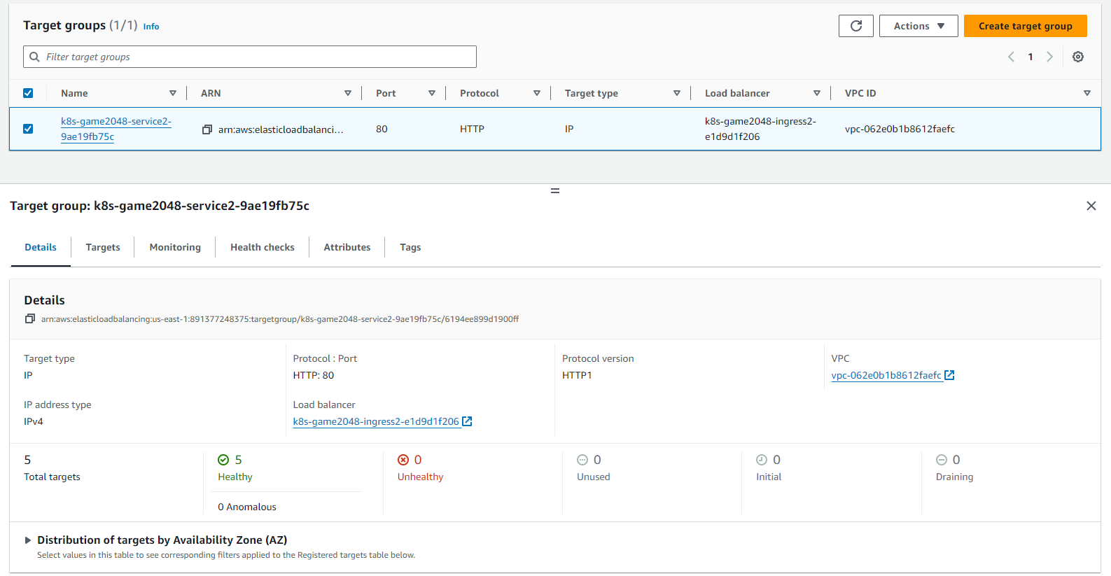Sort by Protocol column arrow

537,93
